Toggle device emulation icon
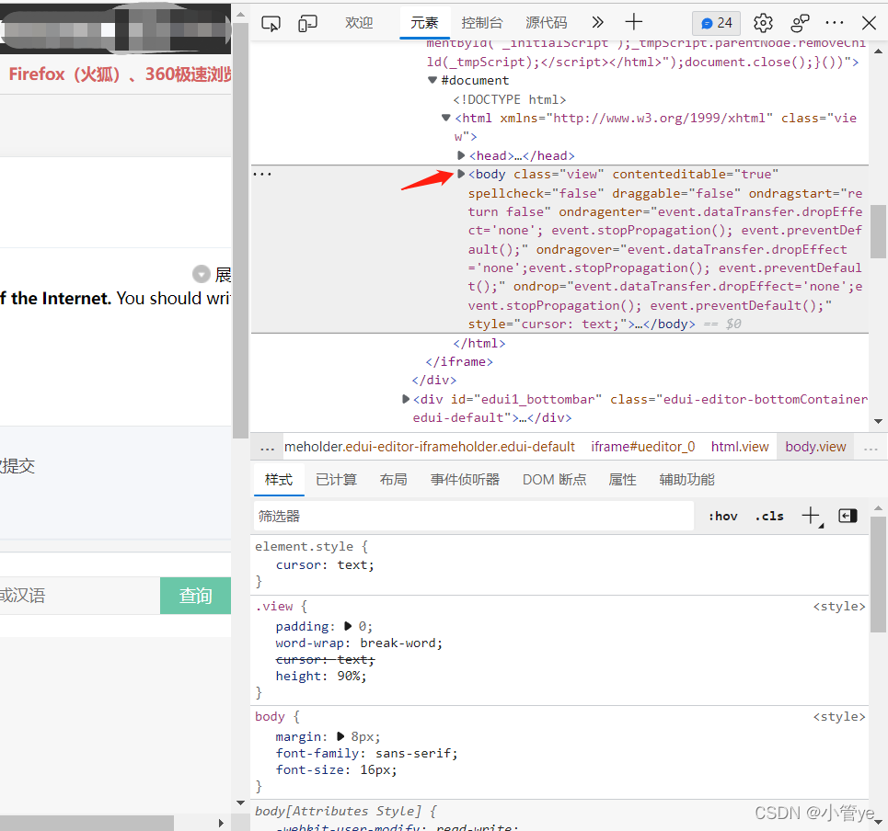 pos(307,23)
